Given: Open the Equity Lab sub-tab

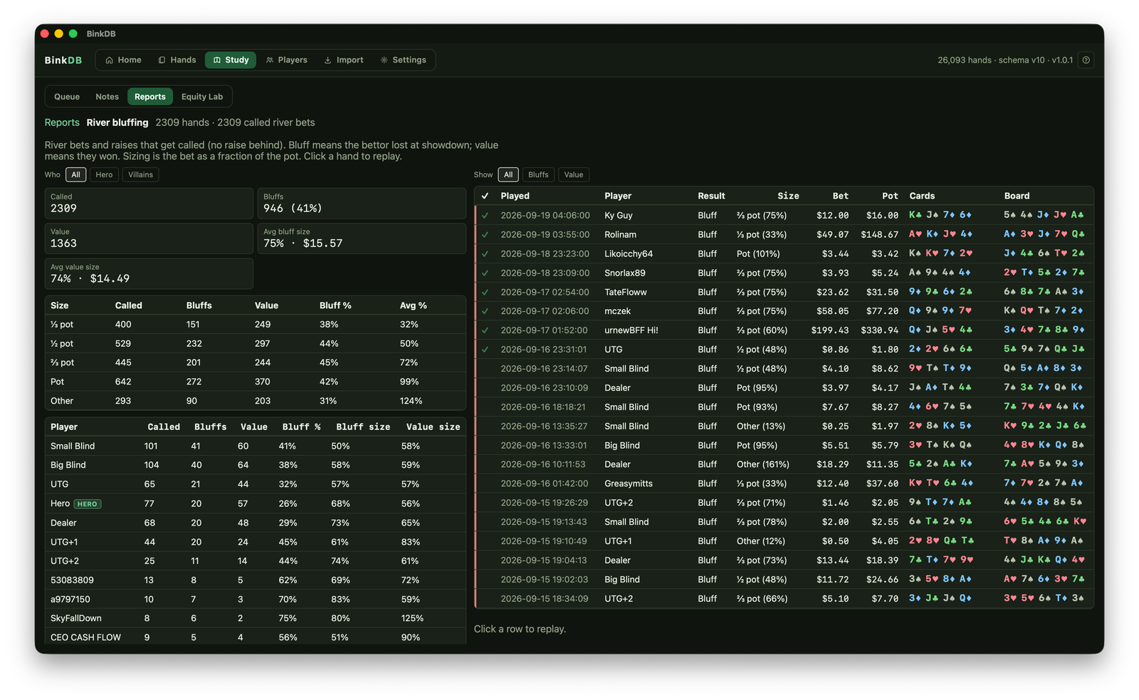Looking at the screenshot, I should point(202,97).
